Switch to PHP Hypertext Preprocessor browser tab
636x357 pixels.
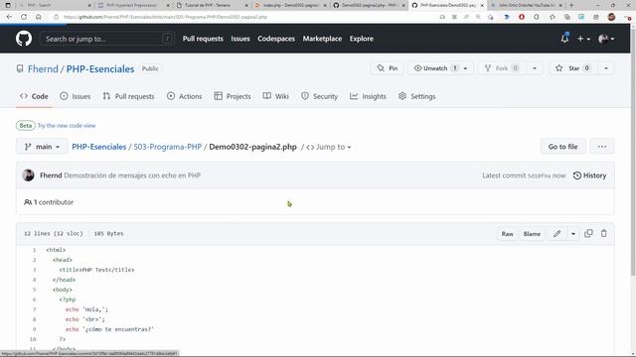[x=132, y=5]
